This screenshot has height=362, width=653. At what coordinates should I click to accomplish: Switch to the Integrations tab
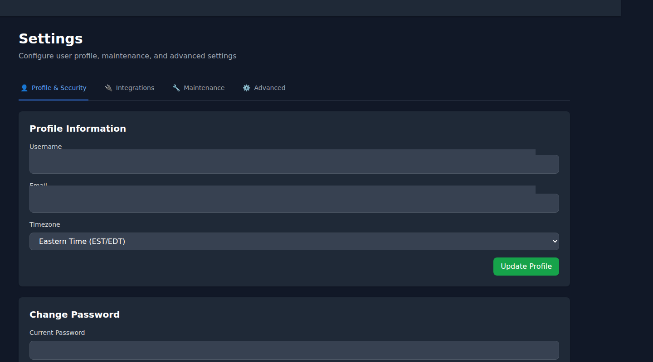coord(135,88)
